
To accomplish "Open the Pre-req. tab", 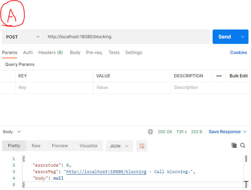I will click(x=94, y=53).
